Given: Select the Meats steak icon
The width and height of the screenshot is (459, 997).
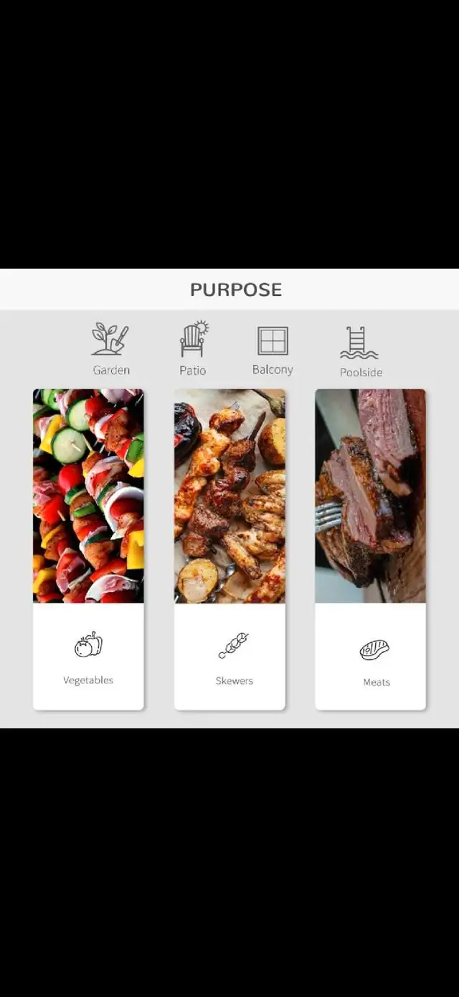Looking at the screenshot, I should 374,649.
